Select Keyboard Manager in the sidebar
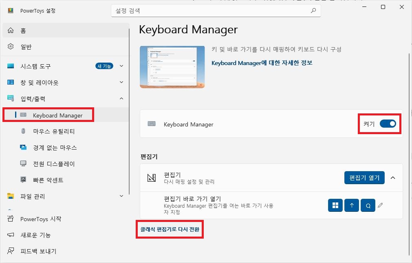This screenshot has height=263, width=412. pyautogui.click(x=66, y=115)
